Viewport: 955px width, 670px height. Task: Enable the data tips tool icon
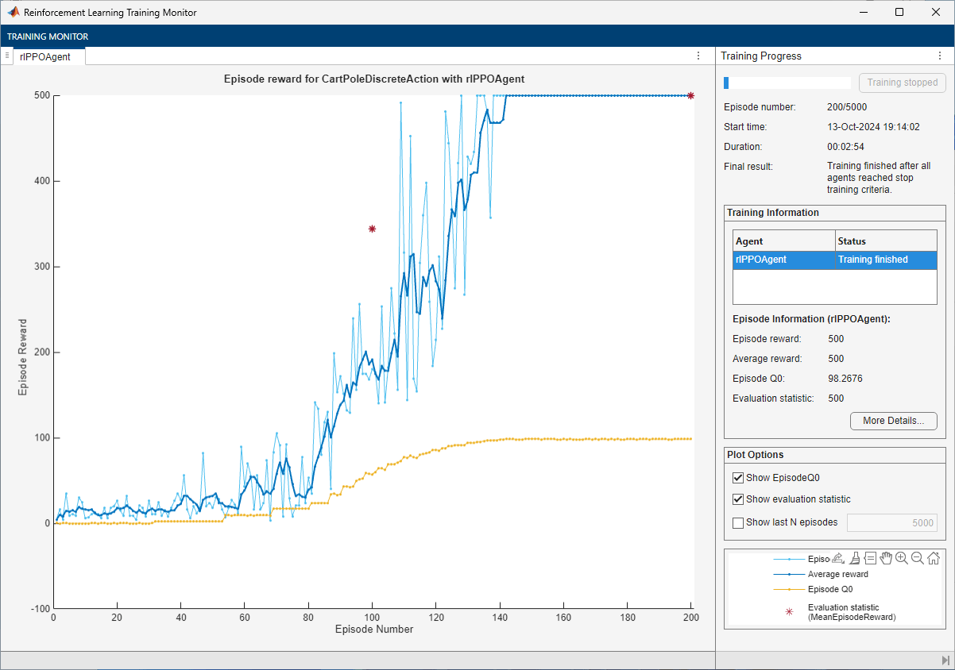[x=870, y=558]
